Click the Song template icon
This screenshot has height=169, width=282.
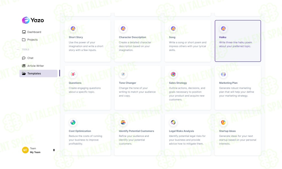click(x=173, y=28)
